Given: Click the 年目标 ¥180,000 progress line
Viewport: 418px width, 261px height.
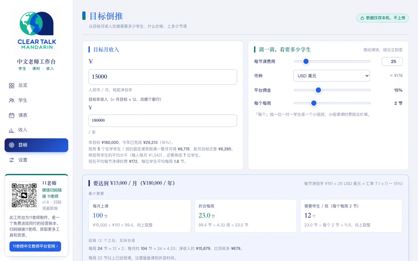Looking at the screenshot, I should [x=131, y=142].
